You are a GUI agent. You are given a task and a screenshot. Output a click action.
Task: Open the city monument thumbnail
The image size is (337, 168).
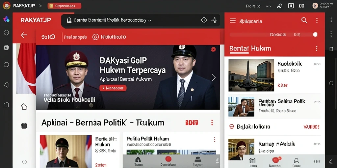[251, 75]
